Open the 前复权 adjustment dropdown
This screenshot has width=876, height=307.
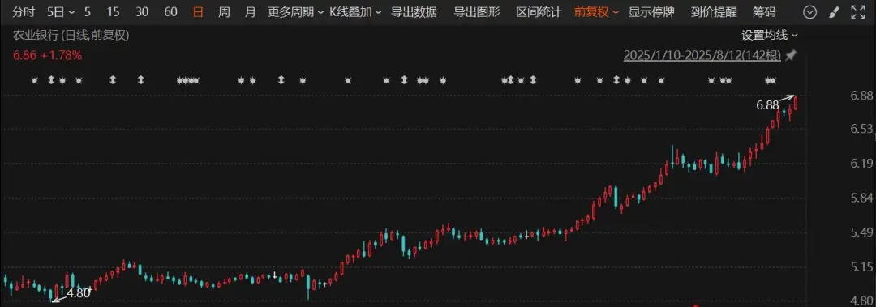(x=597, y=11)
